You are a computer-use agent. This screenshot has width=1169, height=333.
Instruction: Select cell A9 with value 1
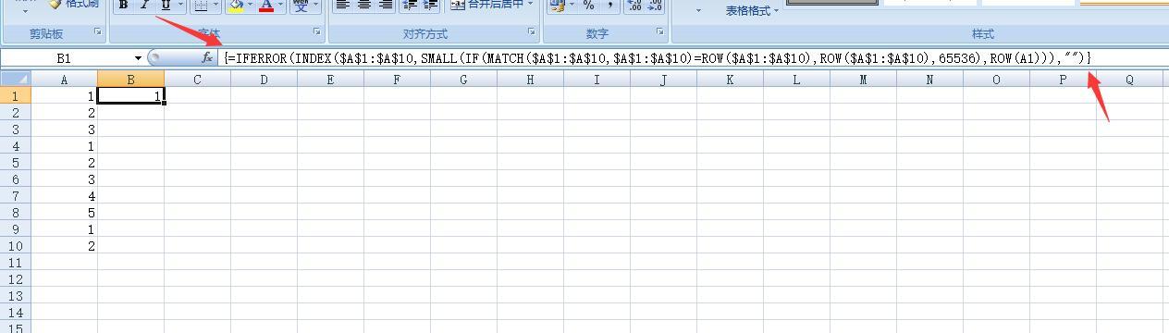pyautogui.click(x=64, y=229)
